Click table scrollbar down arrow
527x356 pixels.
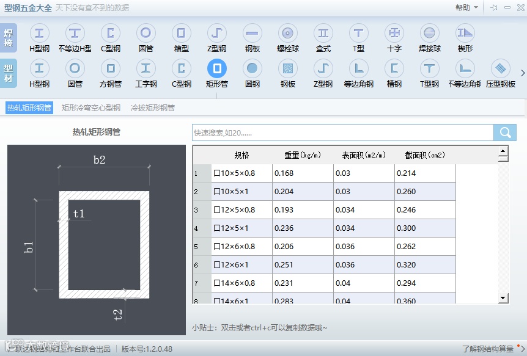point(503,298)
